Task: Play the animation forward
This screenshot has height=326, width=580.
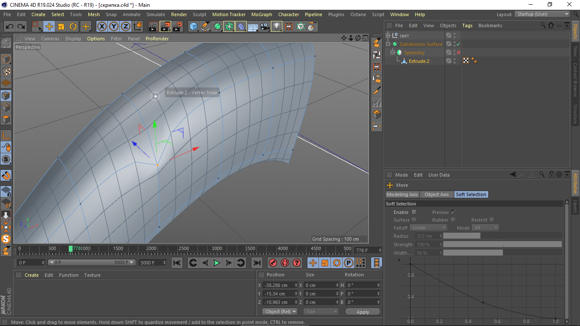Action: click(x=217, y=263)
